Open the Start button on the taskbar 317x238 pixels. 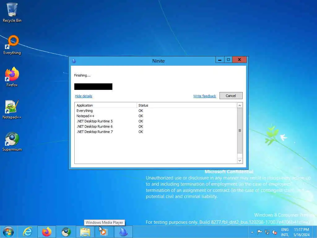click(x=8, y=232)
